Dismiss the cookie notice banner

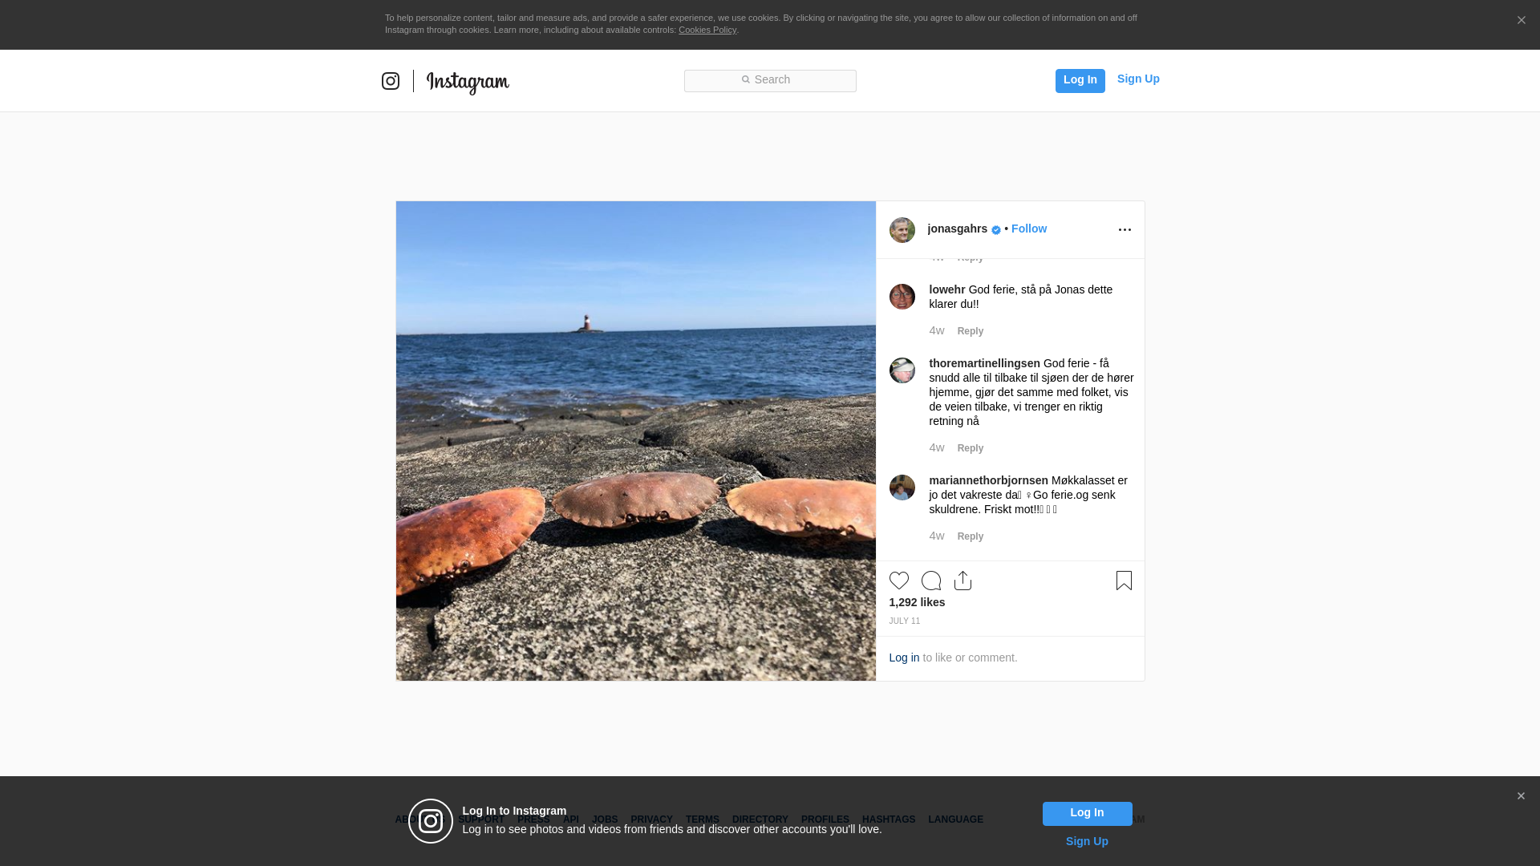click(1521, 21)
